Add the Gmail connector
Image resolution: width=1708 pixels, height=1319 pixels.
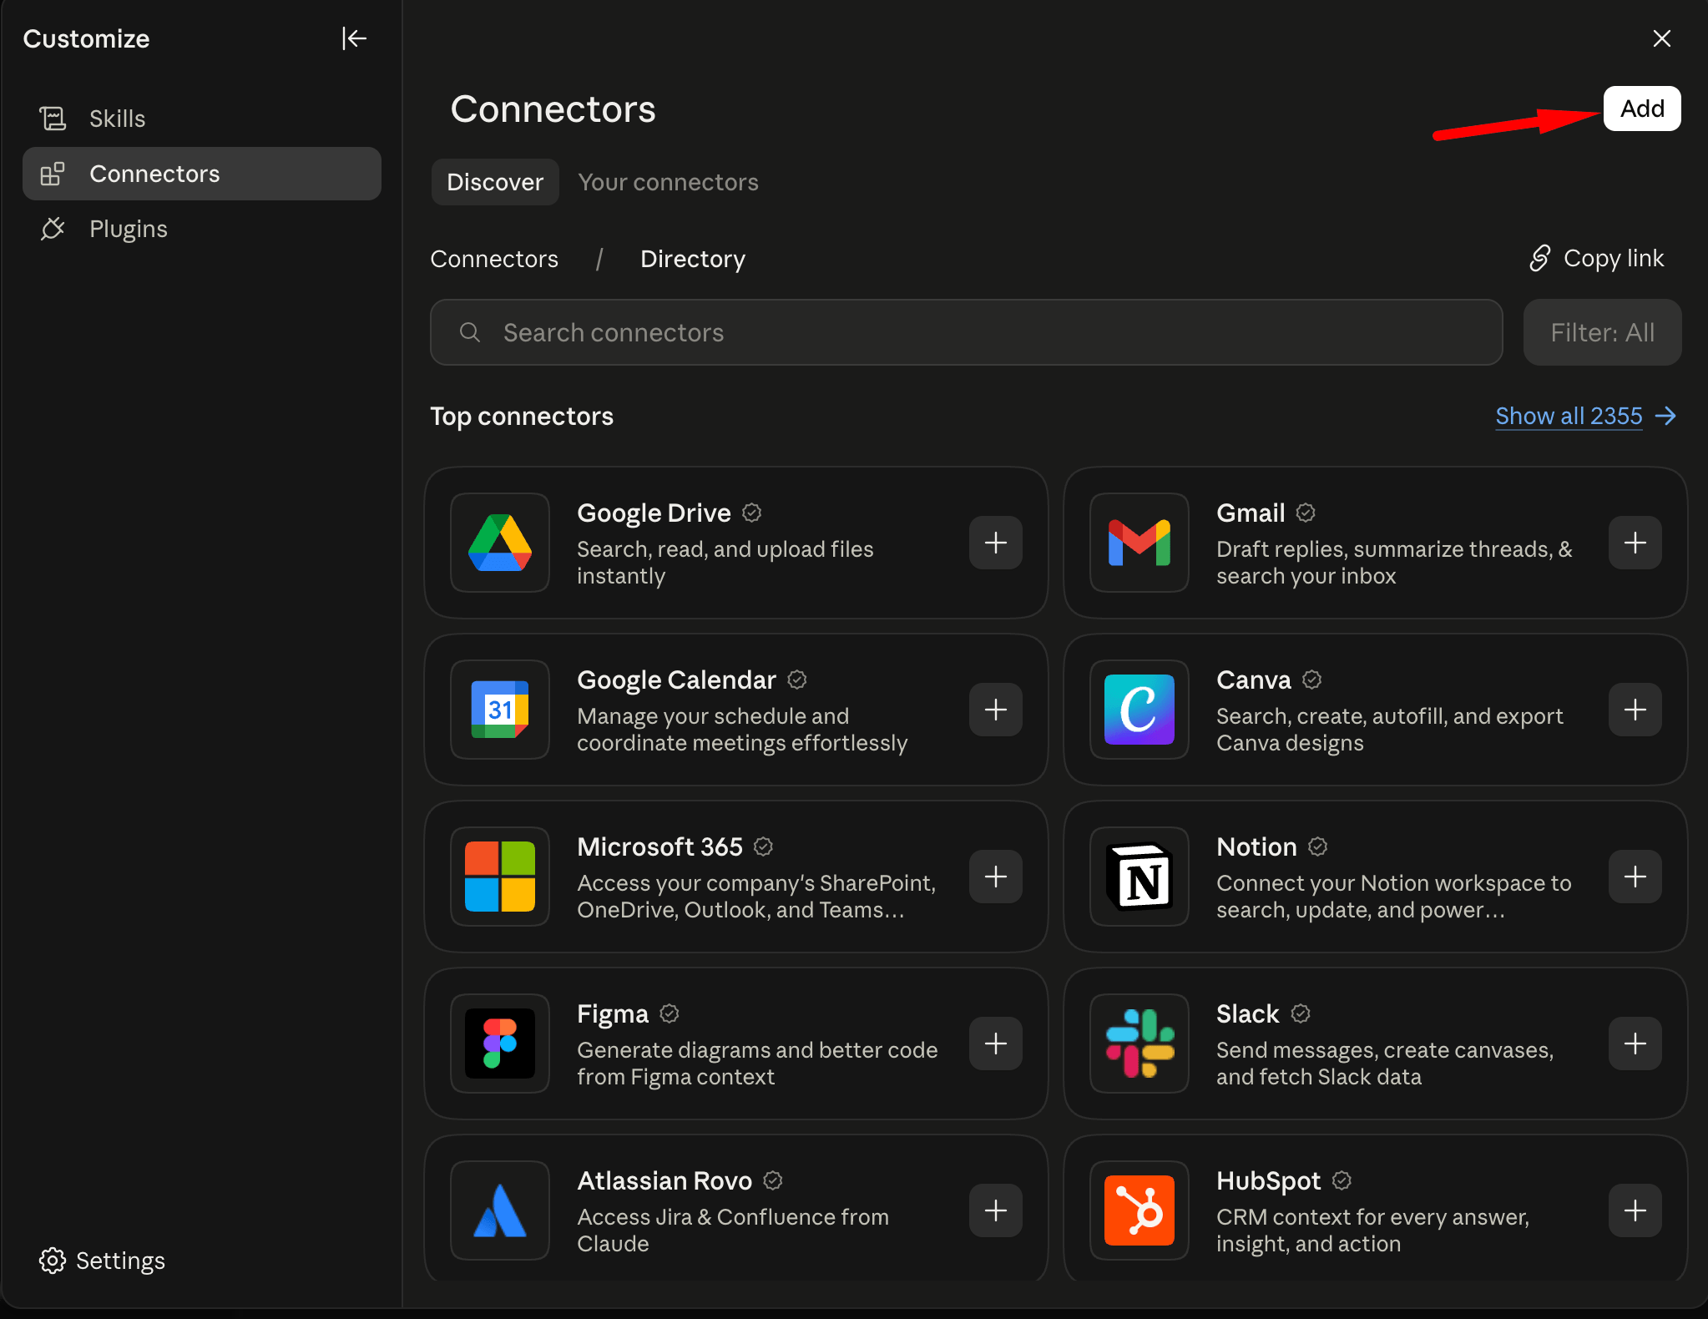pos(1635,543)
